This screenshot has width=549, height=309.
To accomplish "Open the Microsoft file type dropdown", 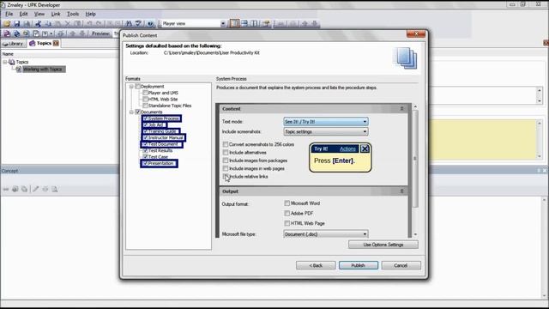I will 326,234.
